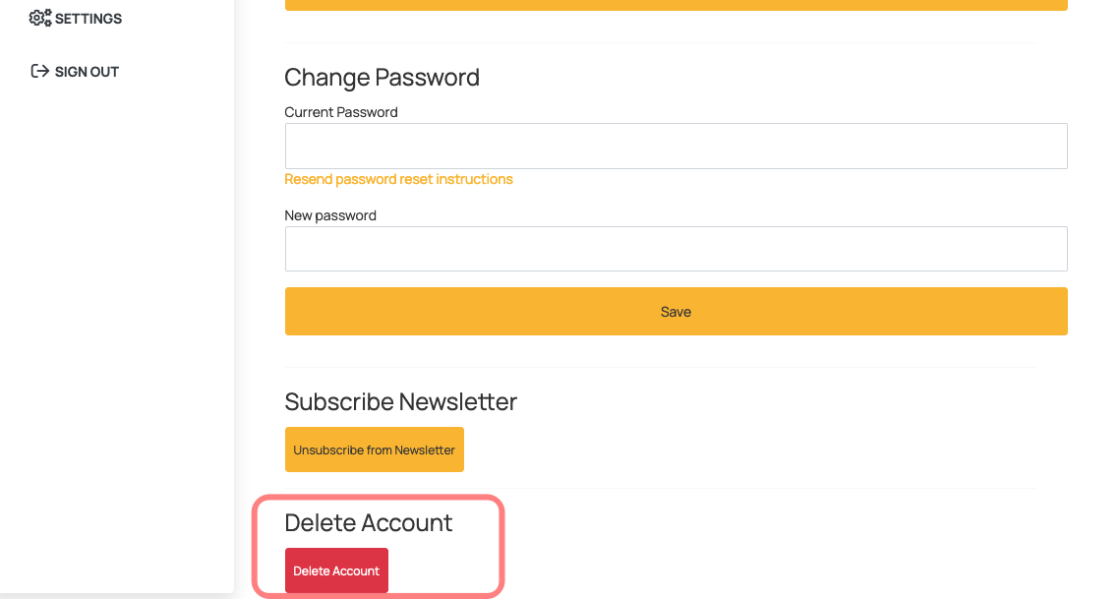Open the SETTINGS sidebar item
The height and width of the screenshot is (599, 1119).
pyautogui.click(x=76, y=18)
